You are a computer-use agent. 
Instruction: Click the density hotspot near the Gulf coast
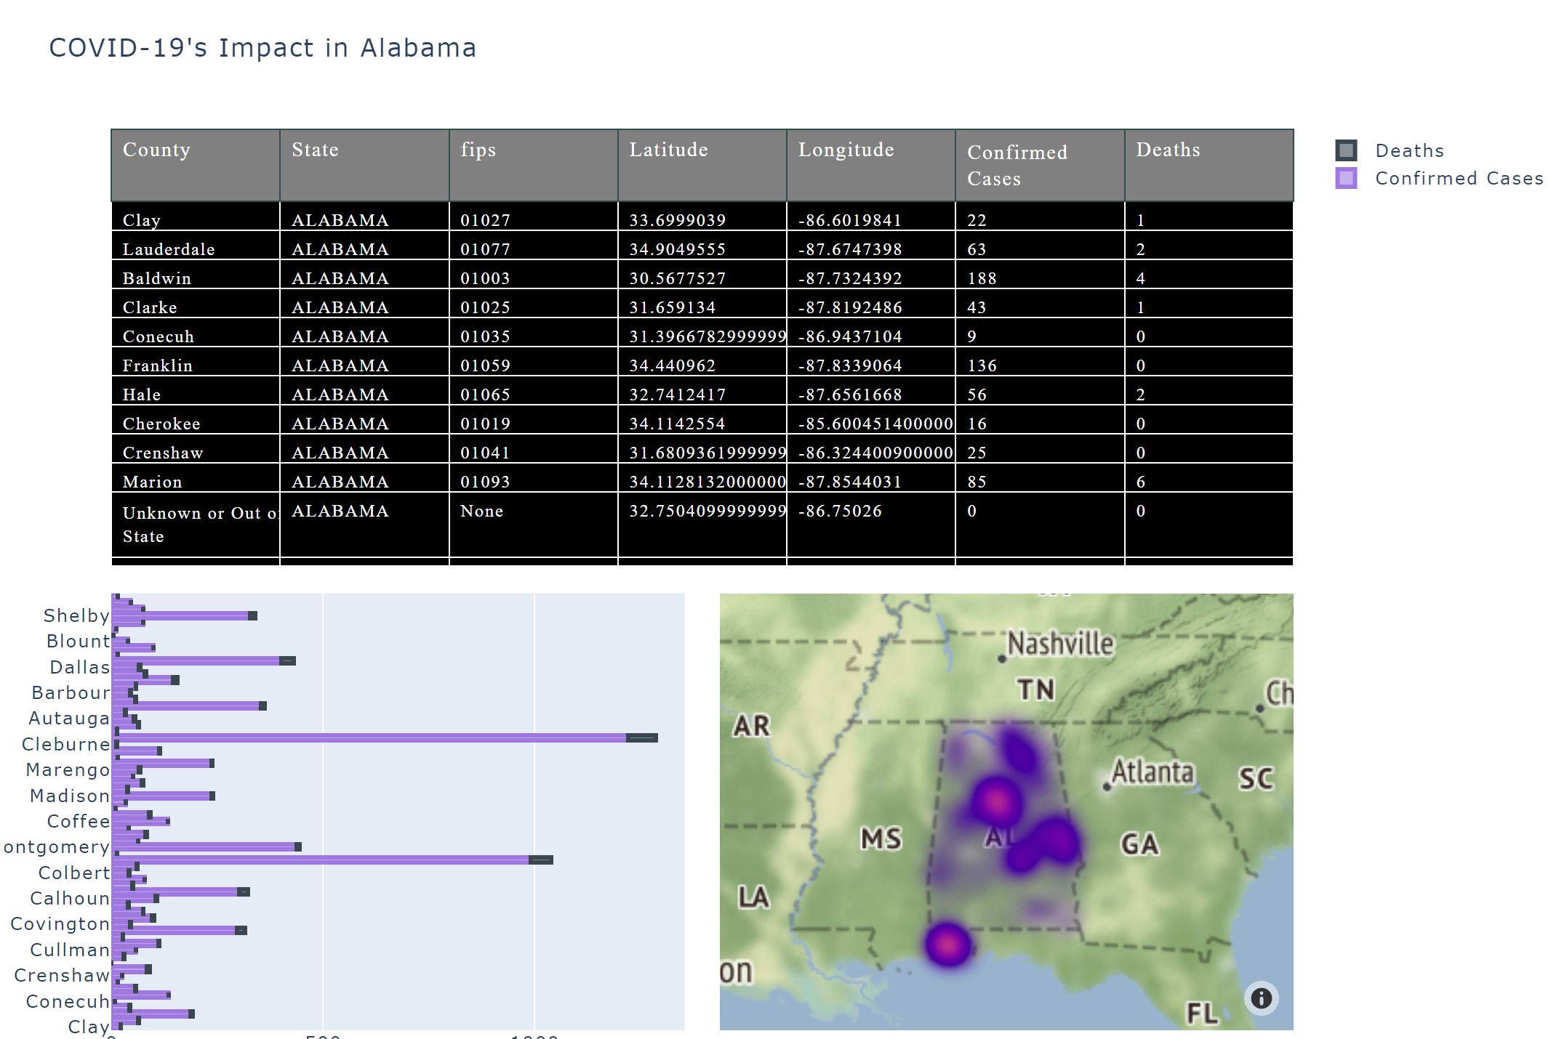pyautogui.click(x=947, y=944)
